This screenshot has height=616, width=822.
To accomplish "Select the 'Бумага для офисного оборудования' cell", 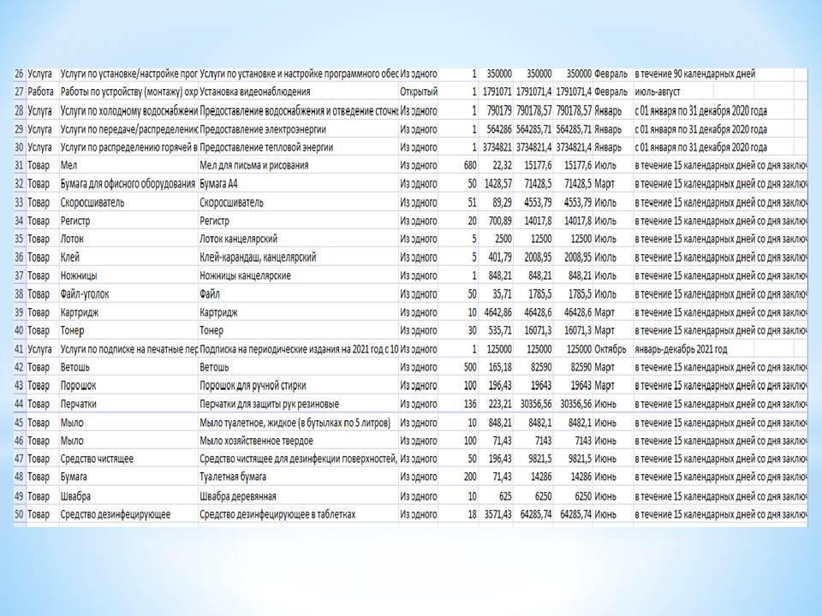I will (x=128, y=184).
